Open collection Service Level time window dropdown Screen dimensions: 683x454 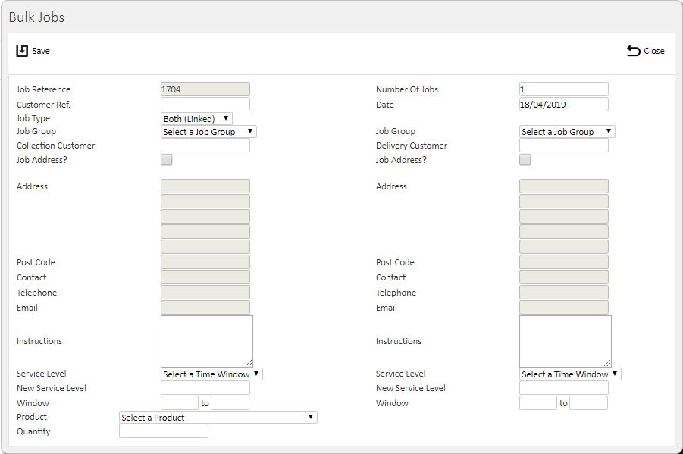(211, 374)
